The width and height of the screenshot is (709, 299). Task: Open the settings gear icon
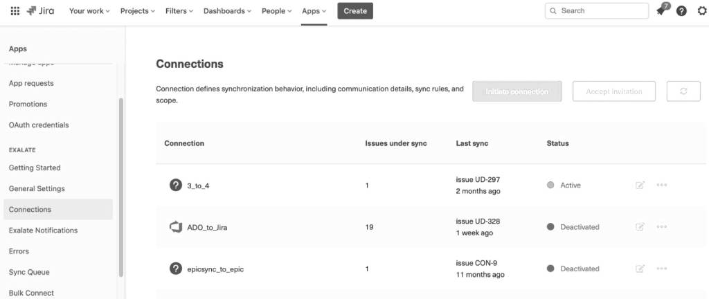[702, 11]
